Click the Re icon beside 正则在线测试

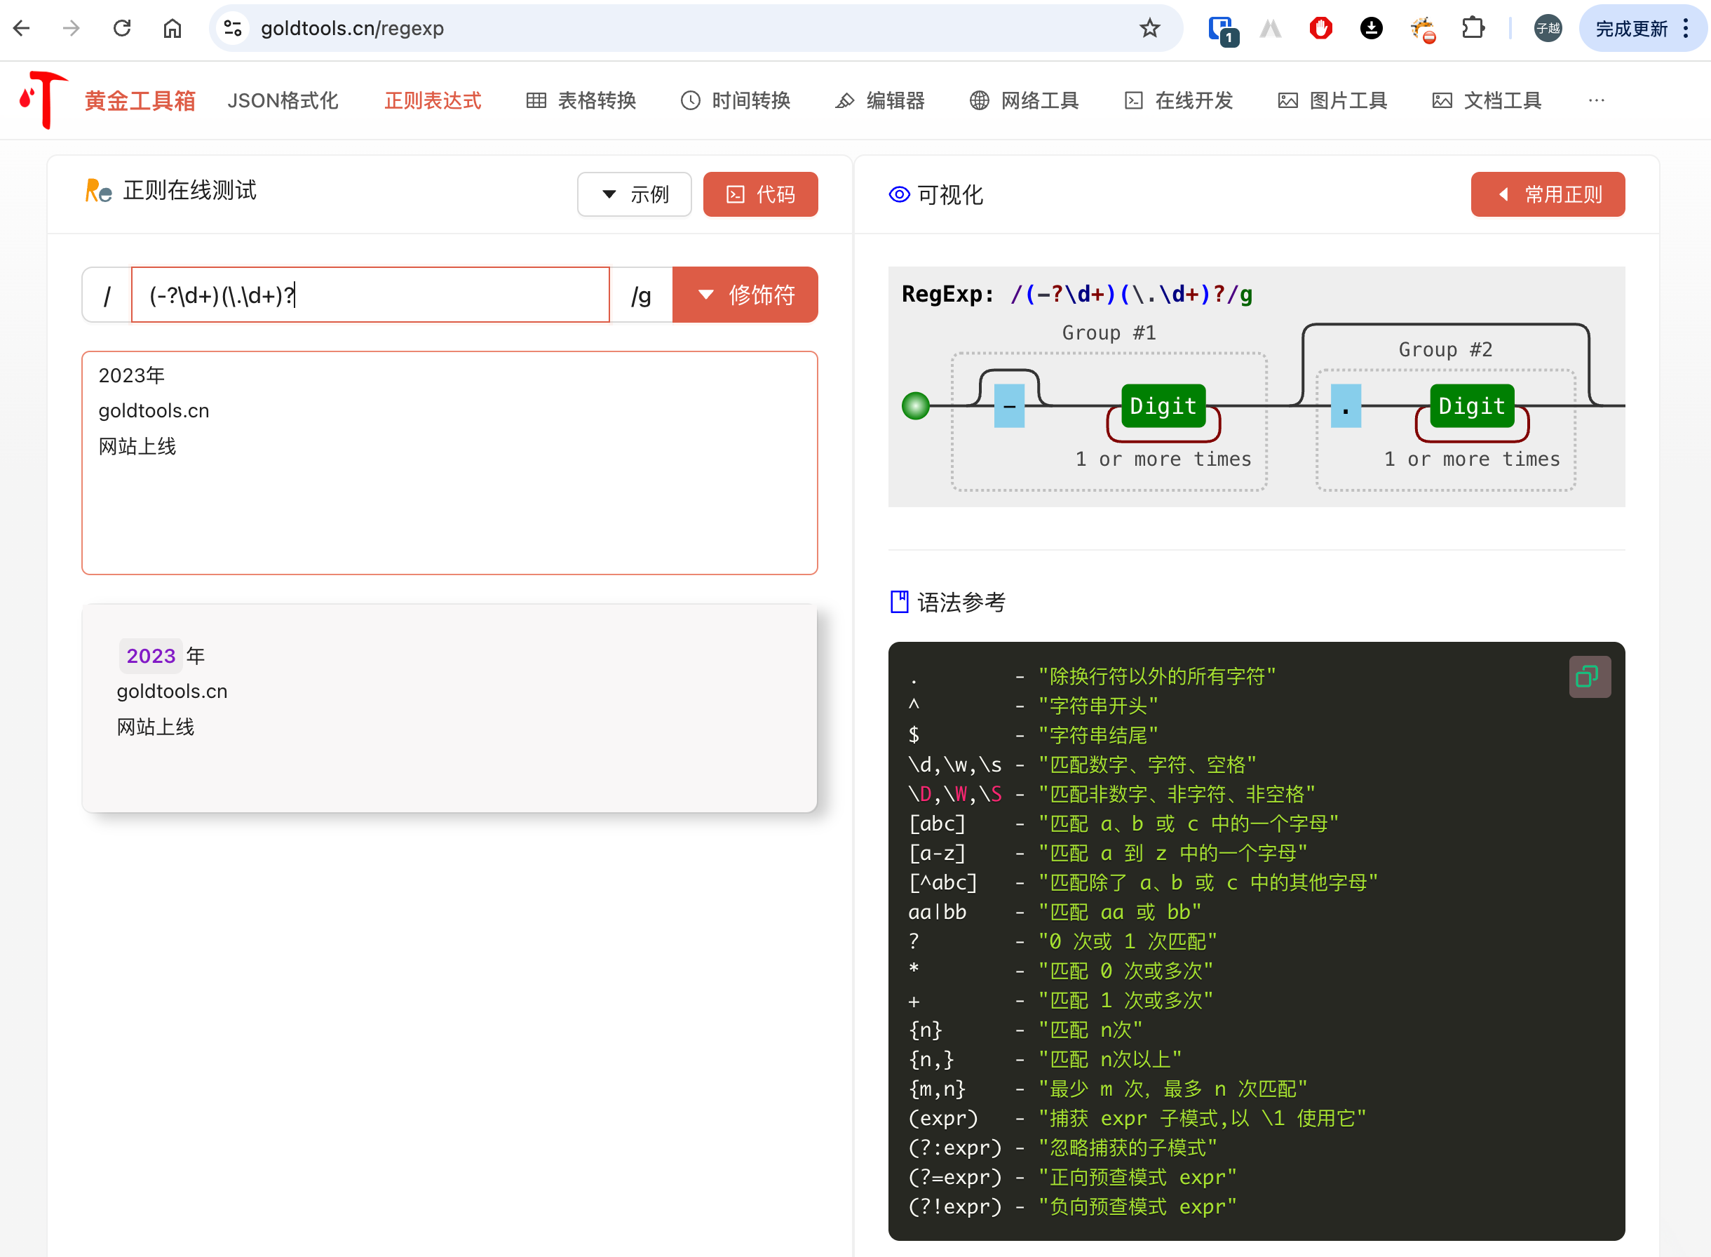point(98,190)
